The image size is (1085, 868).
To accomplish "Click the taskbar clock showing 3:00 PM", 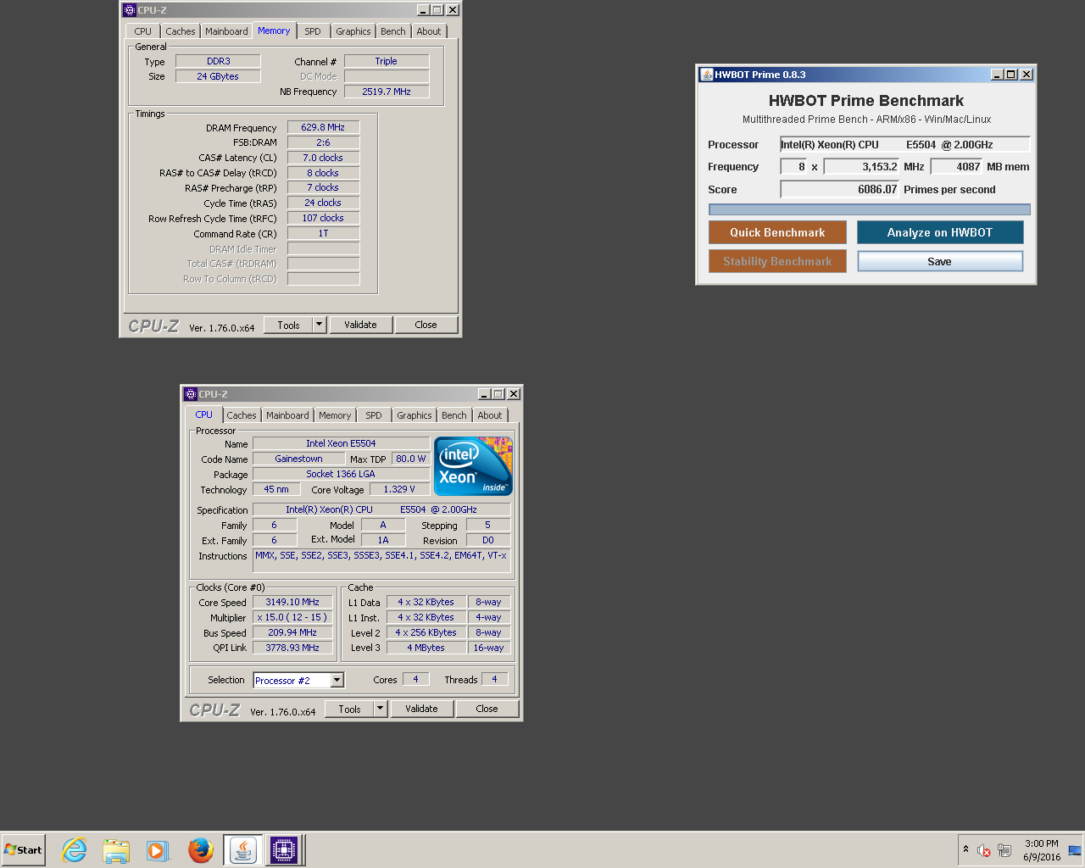I will 1042,850.
